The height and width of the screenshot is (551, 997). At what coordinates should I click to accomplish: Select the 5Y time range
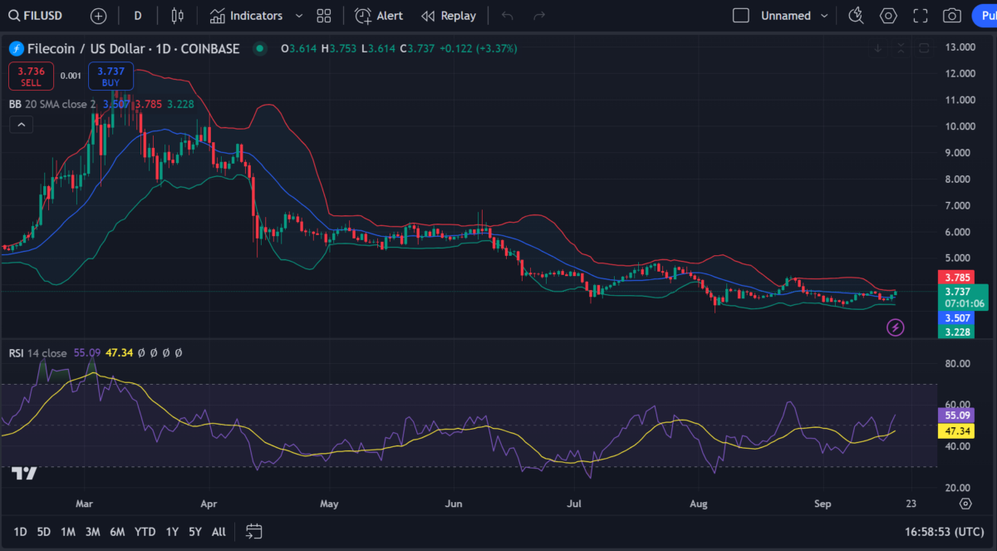195,531
